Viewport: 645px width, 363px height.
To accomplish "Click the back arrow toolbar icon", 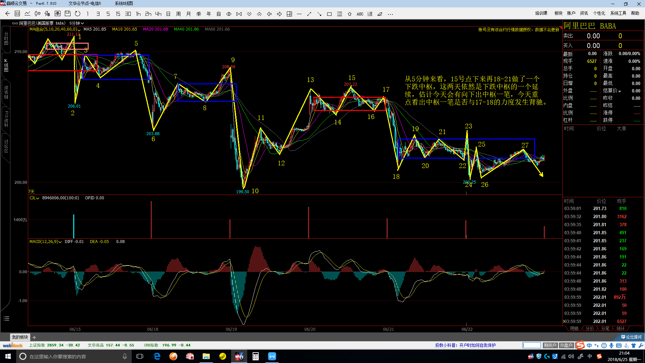I will pyautogui.click(x=7, y=14).
